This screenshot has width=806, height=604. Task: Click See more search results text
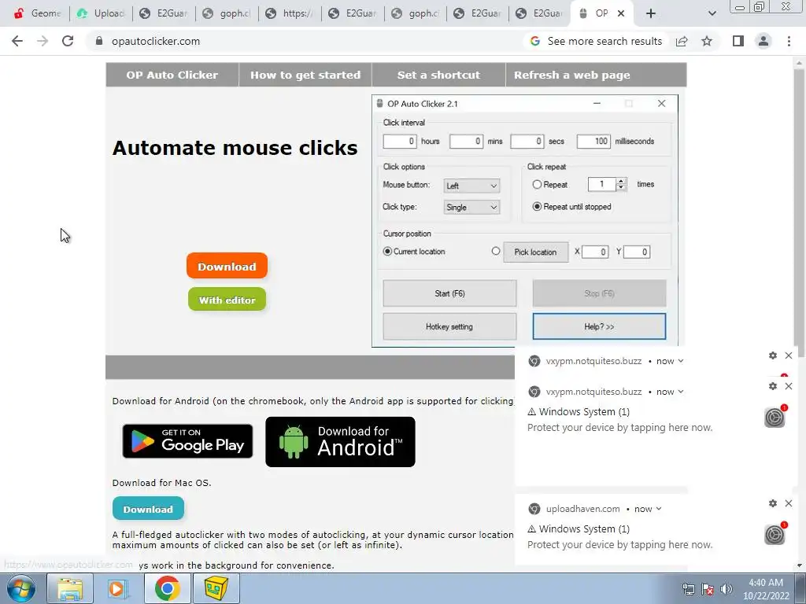coord(604,41)
